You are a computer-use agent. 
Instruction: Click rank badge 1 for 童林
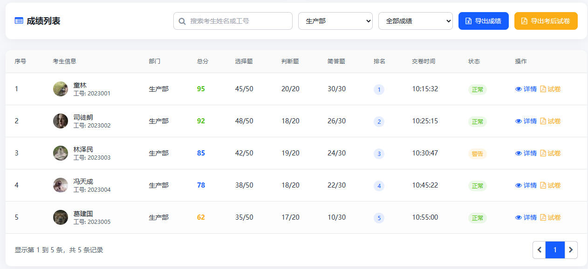point(379,89)
